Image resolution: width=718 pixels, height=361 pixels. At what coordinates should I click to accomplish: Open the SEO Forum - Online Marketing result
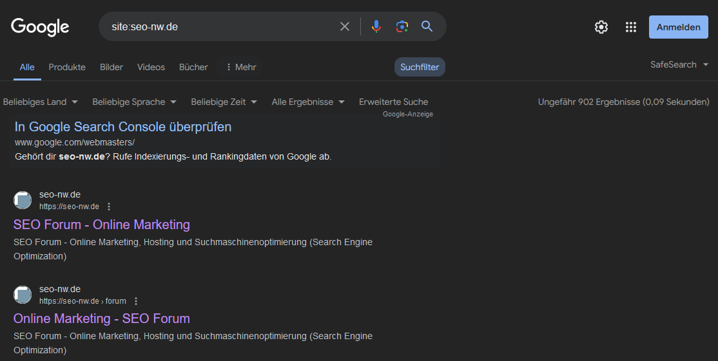pos(102,225)
